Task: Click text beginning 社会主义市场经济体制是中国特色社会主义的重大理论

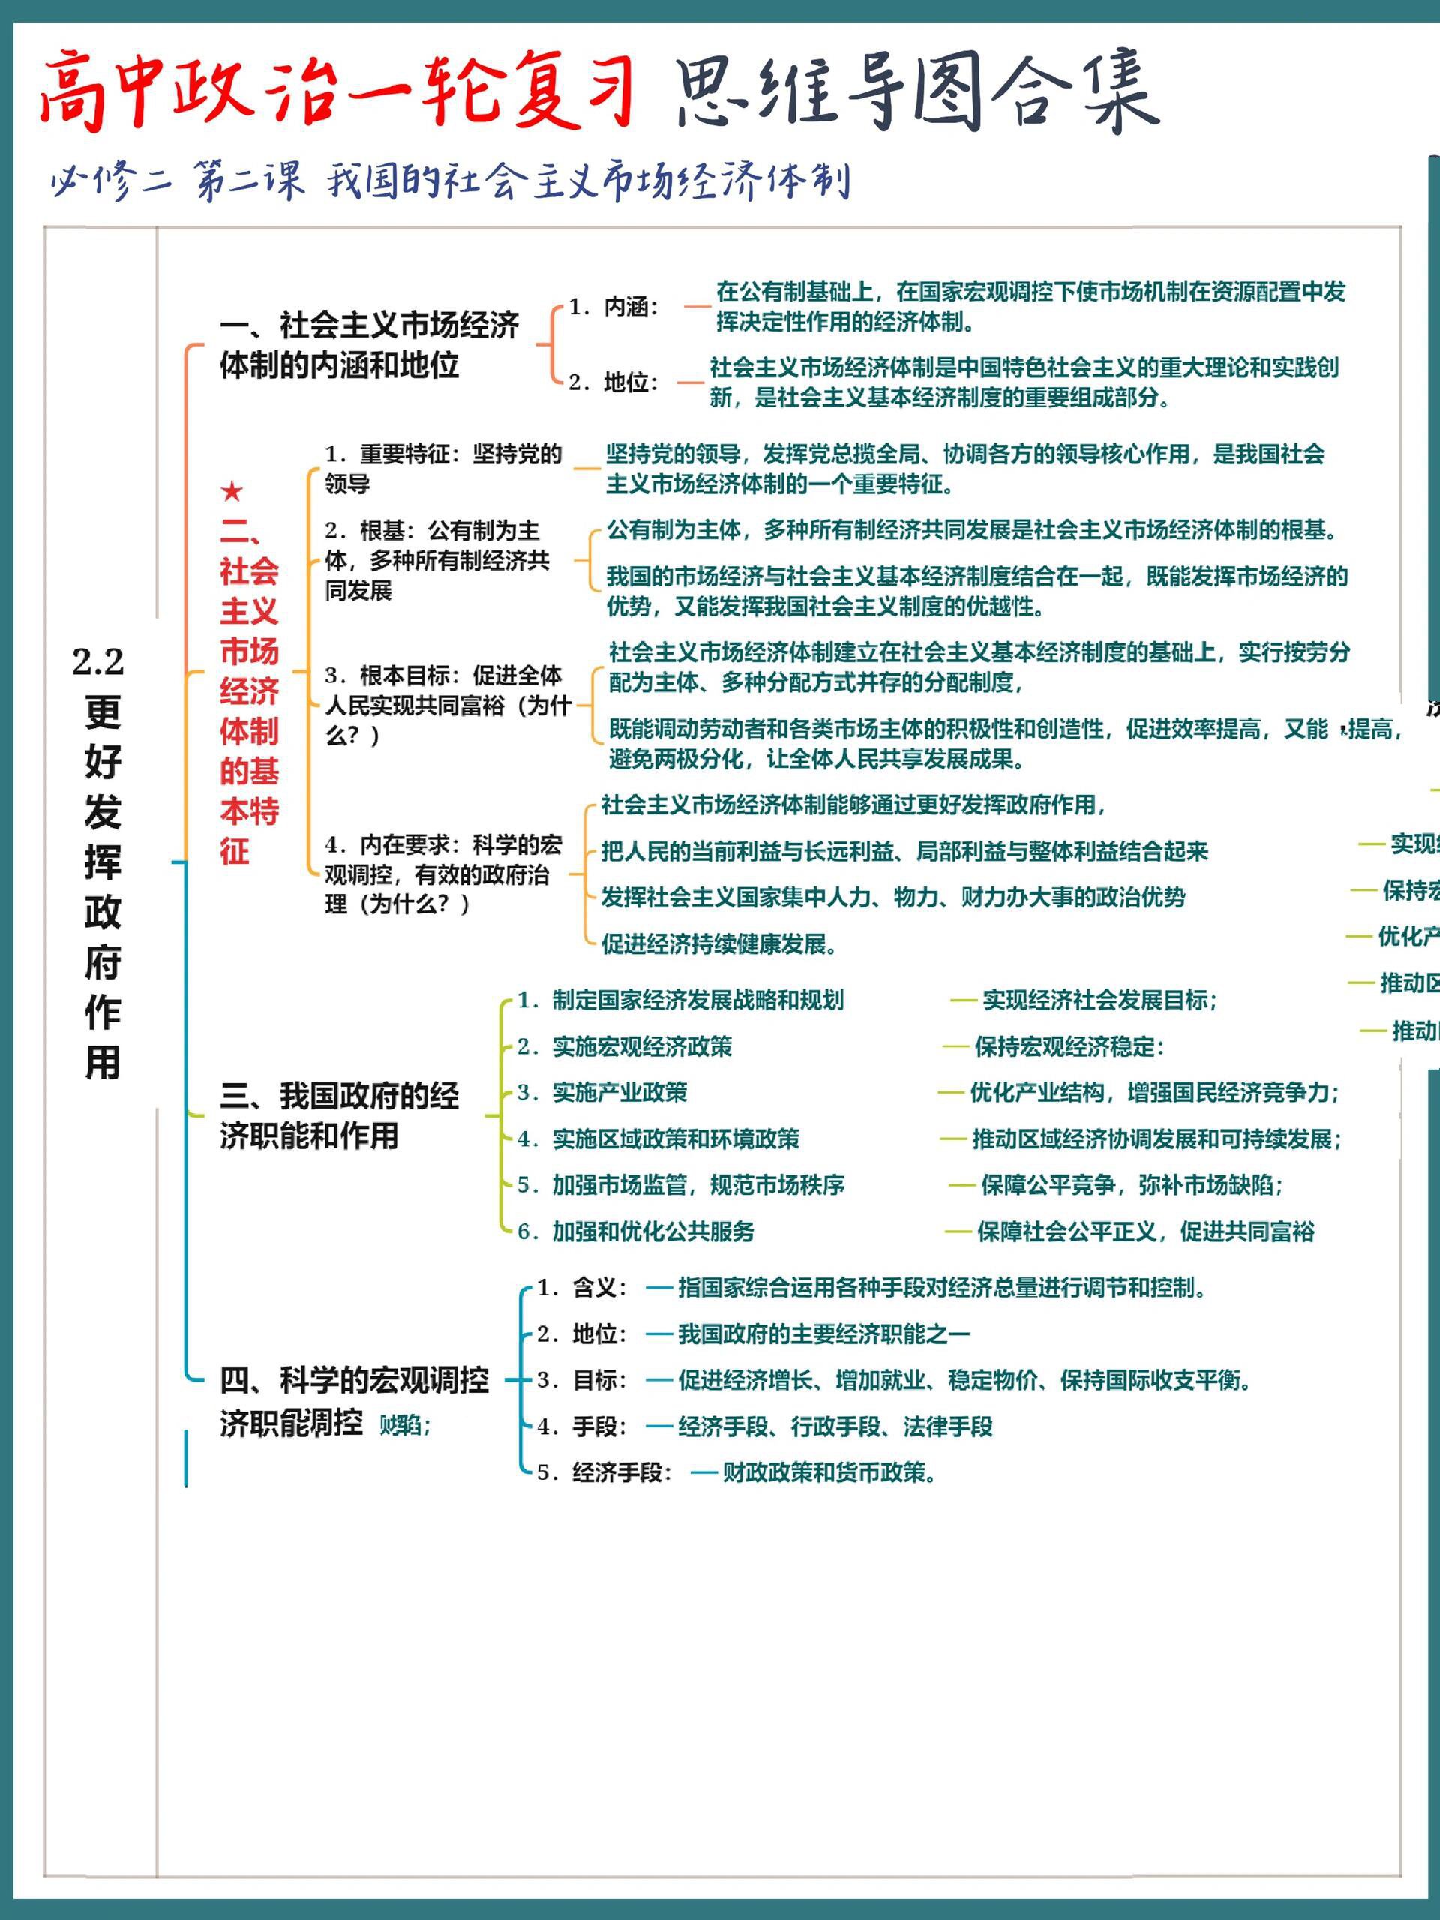Action: tap(1024, 382)
